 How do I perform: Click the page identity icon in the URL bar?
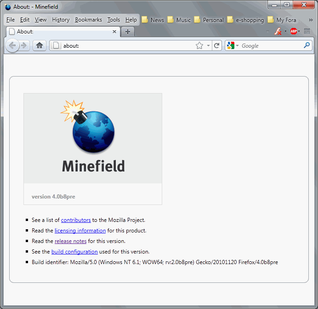coord(56,45)
